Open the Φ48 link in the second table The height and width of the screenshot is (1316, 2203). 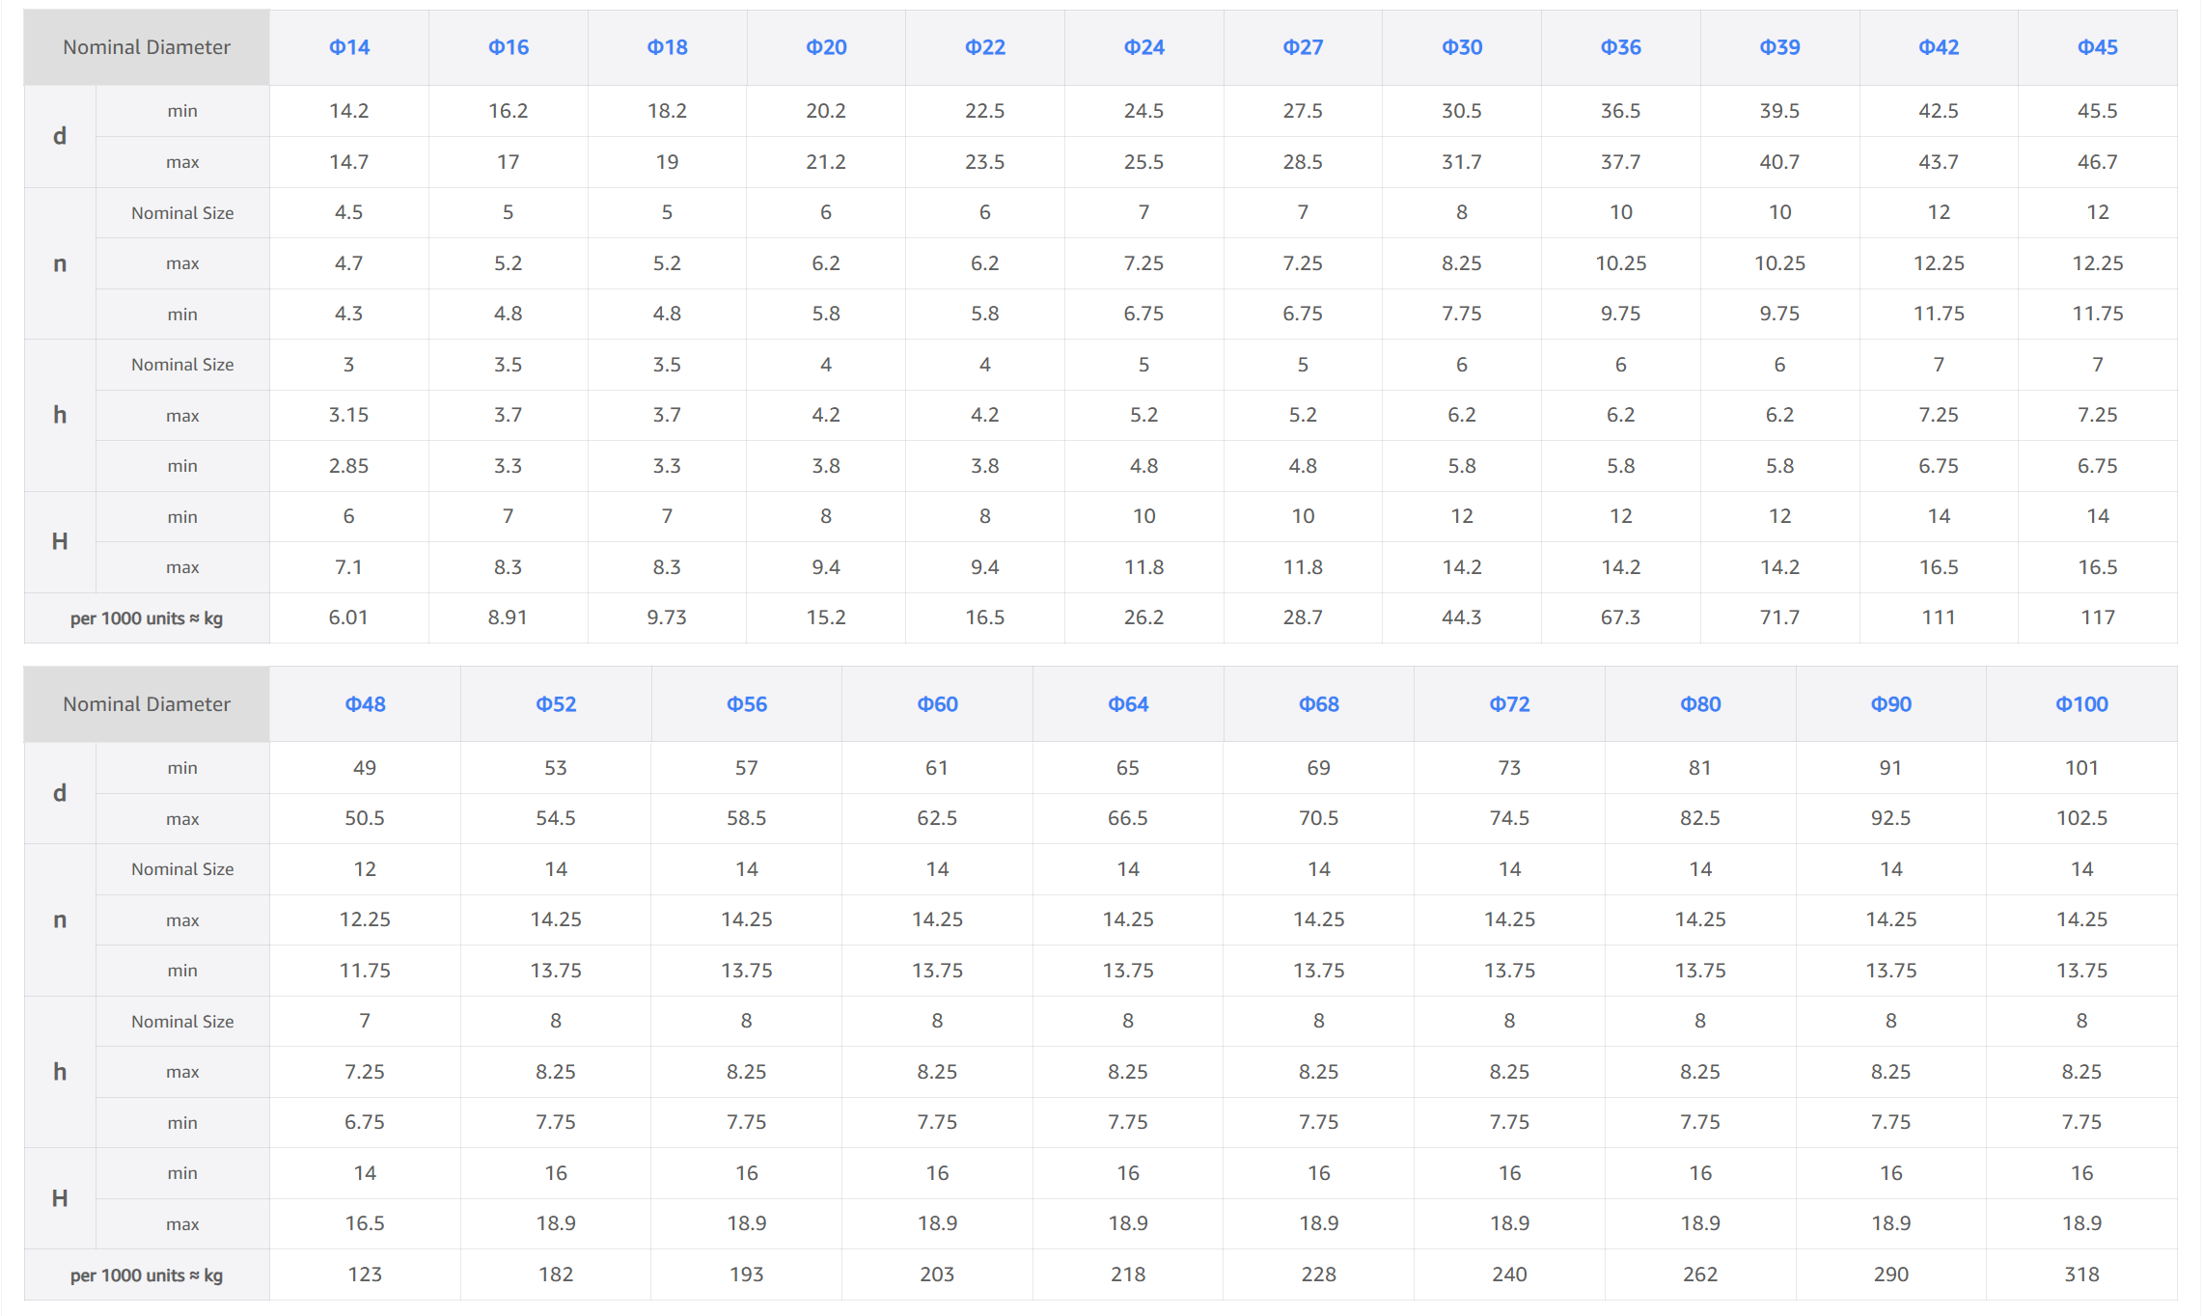point(365,704)
